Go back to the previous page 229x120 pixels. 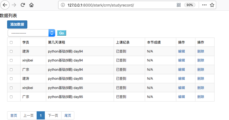click(5, 5)
